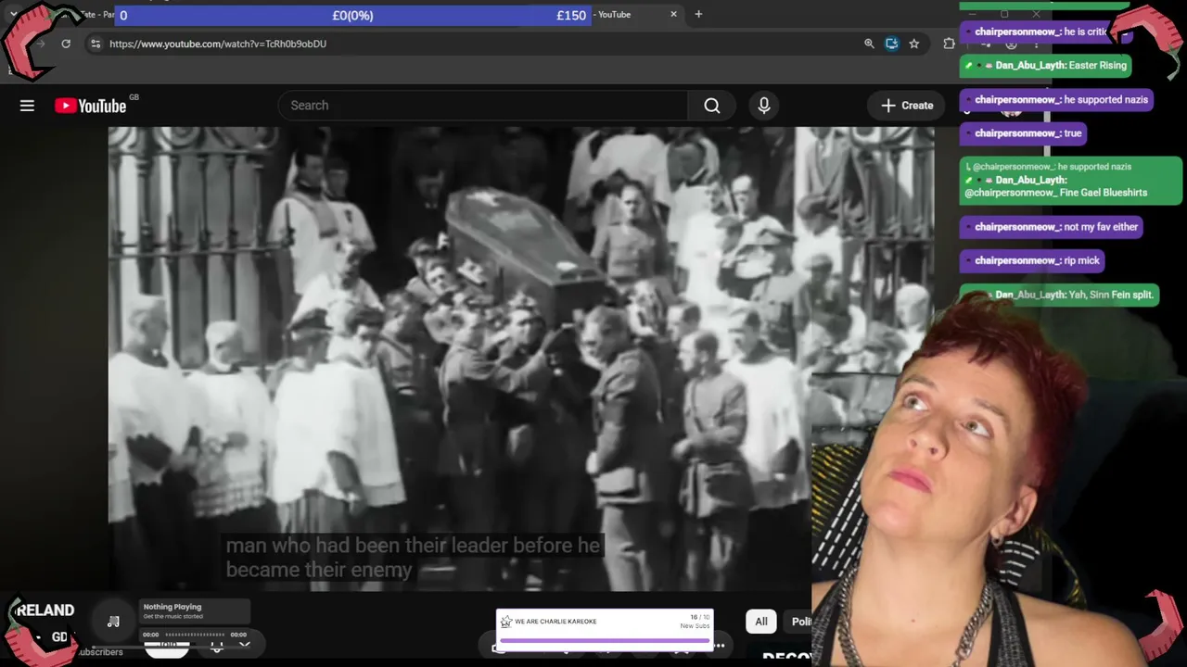Screen dimensions: 1187x667
Task: Open the tab search dropdown chevron
Action: click(14, 14)
